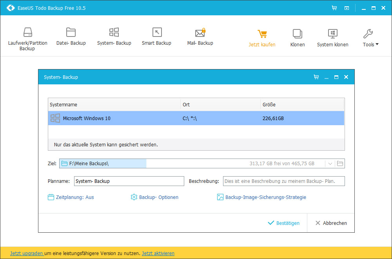392x259 pixels.
Task: Click the Größe column header
Action: pyautogui.click(x=302, y=105)
